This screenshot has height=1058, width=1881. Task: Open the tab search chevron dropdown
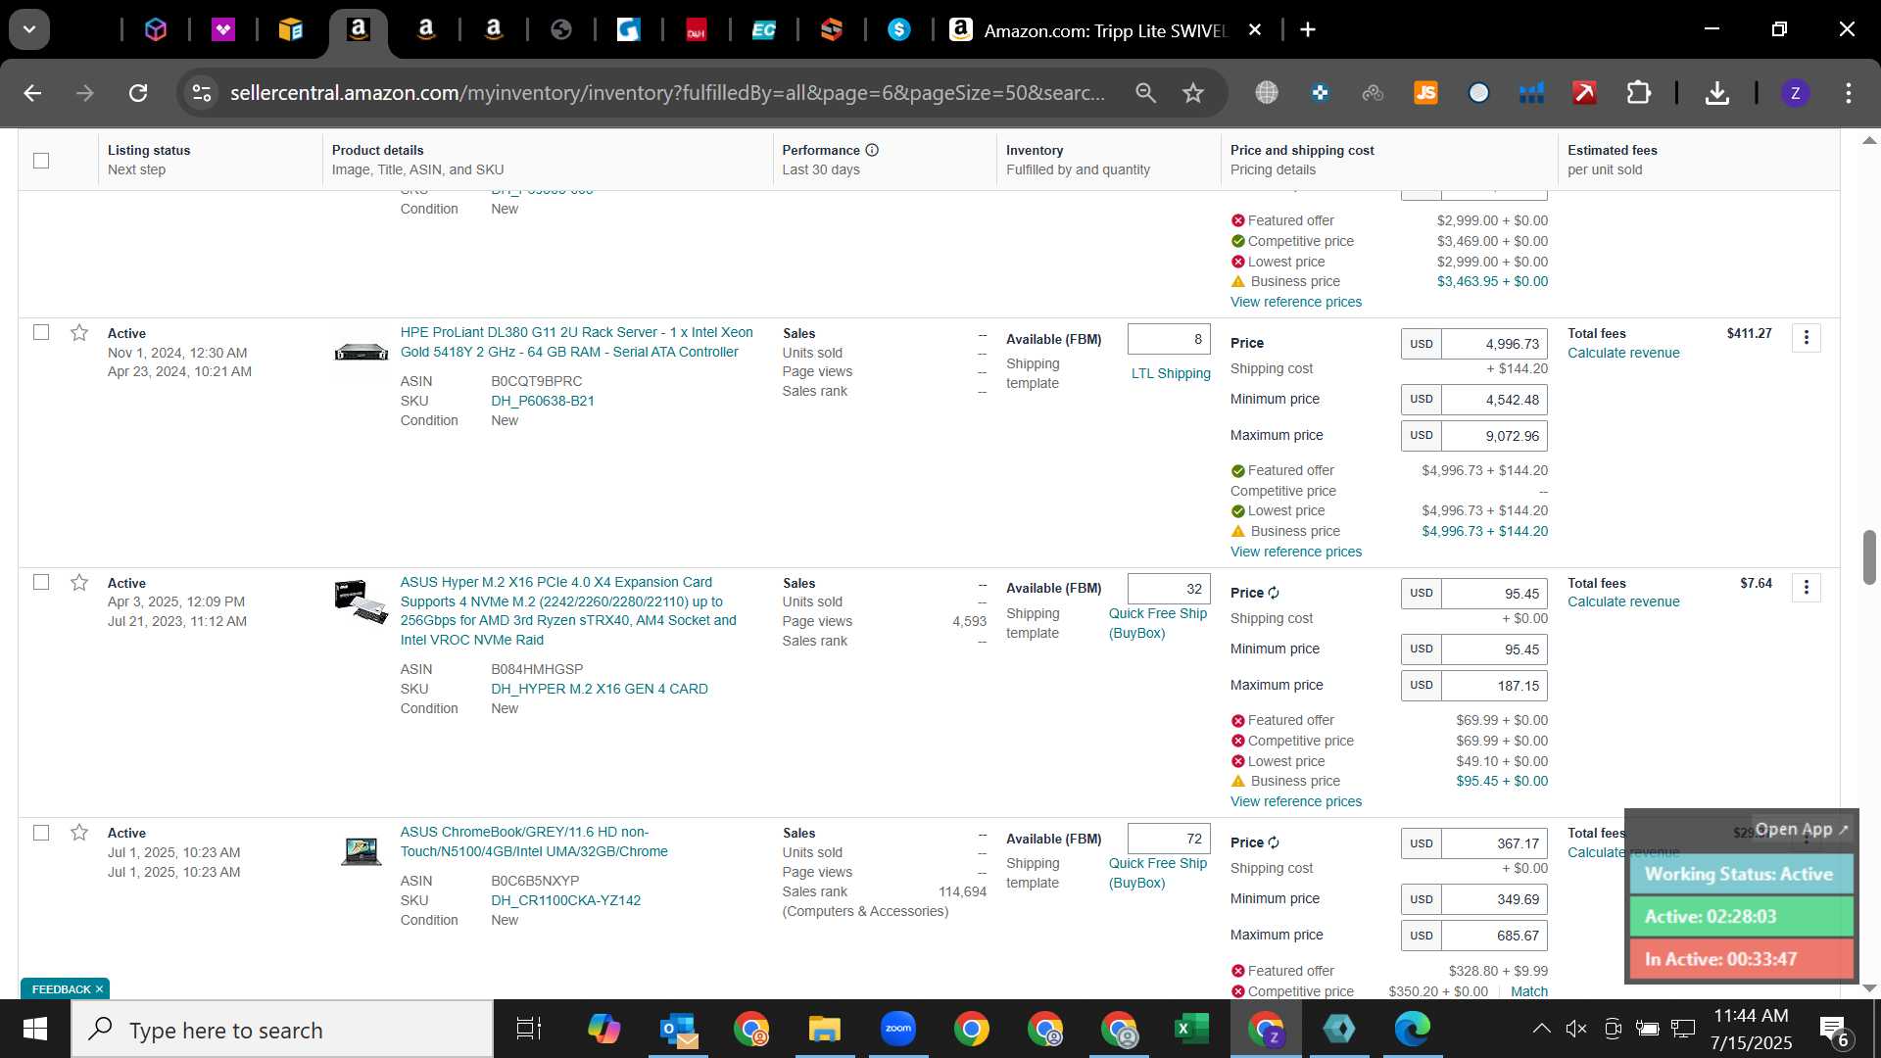tap(29, 29)
